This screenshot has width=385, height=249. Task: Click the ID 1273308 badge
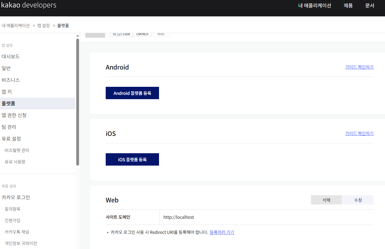coord(122,34)
